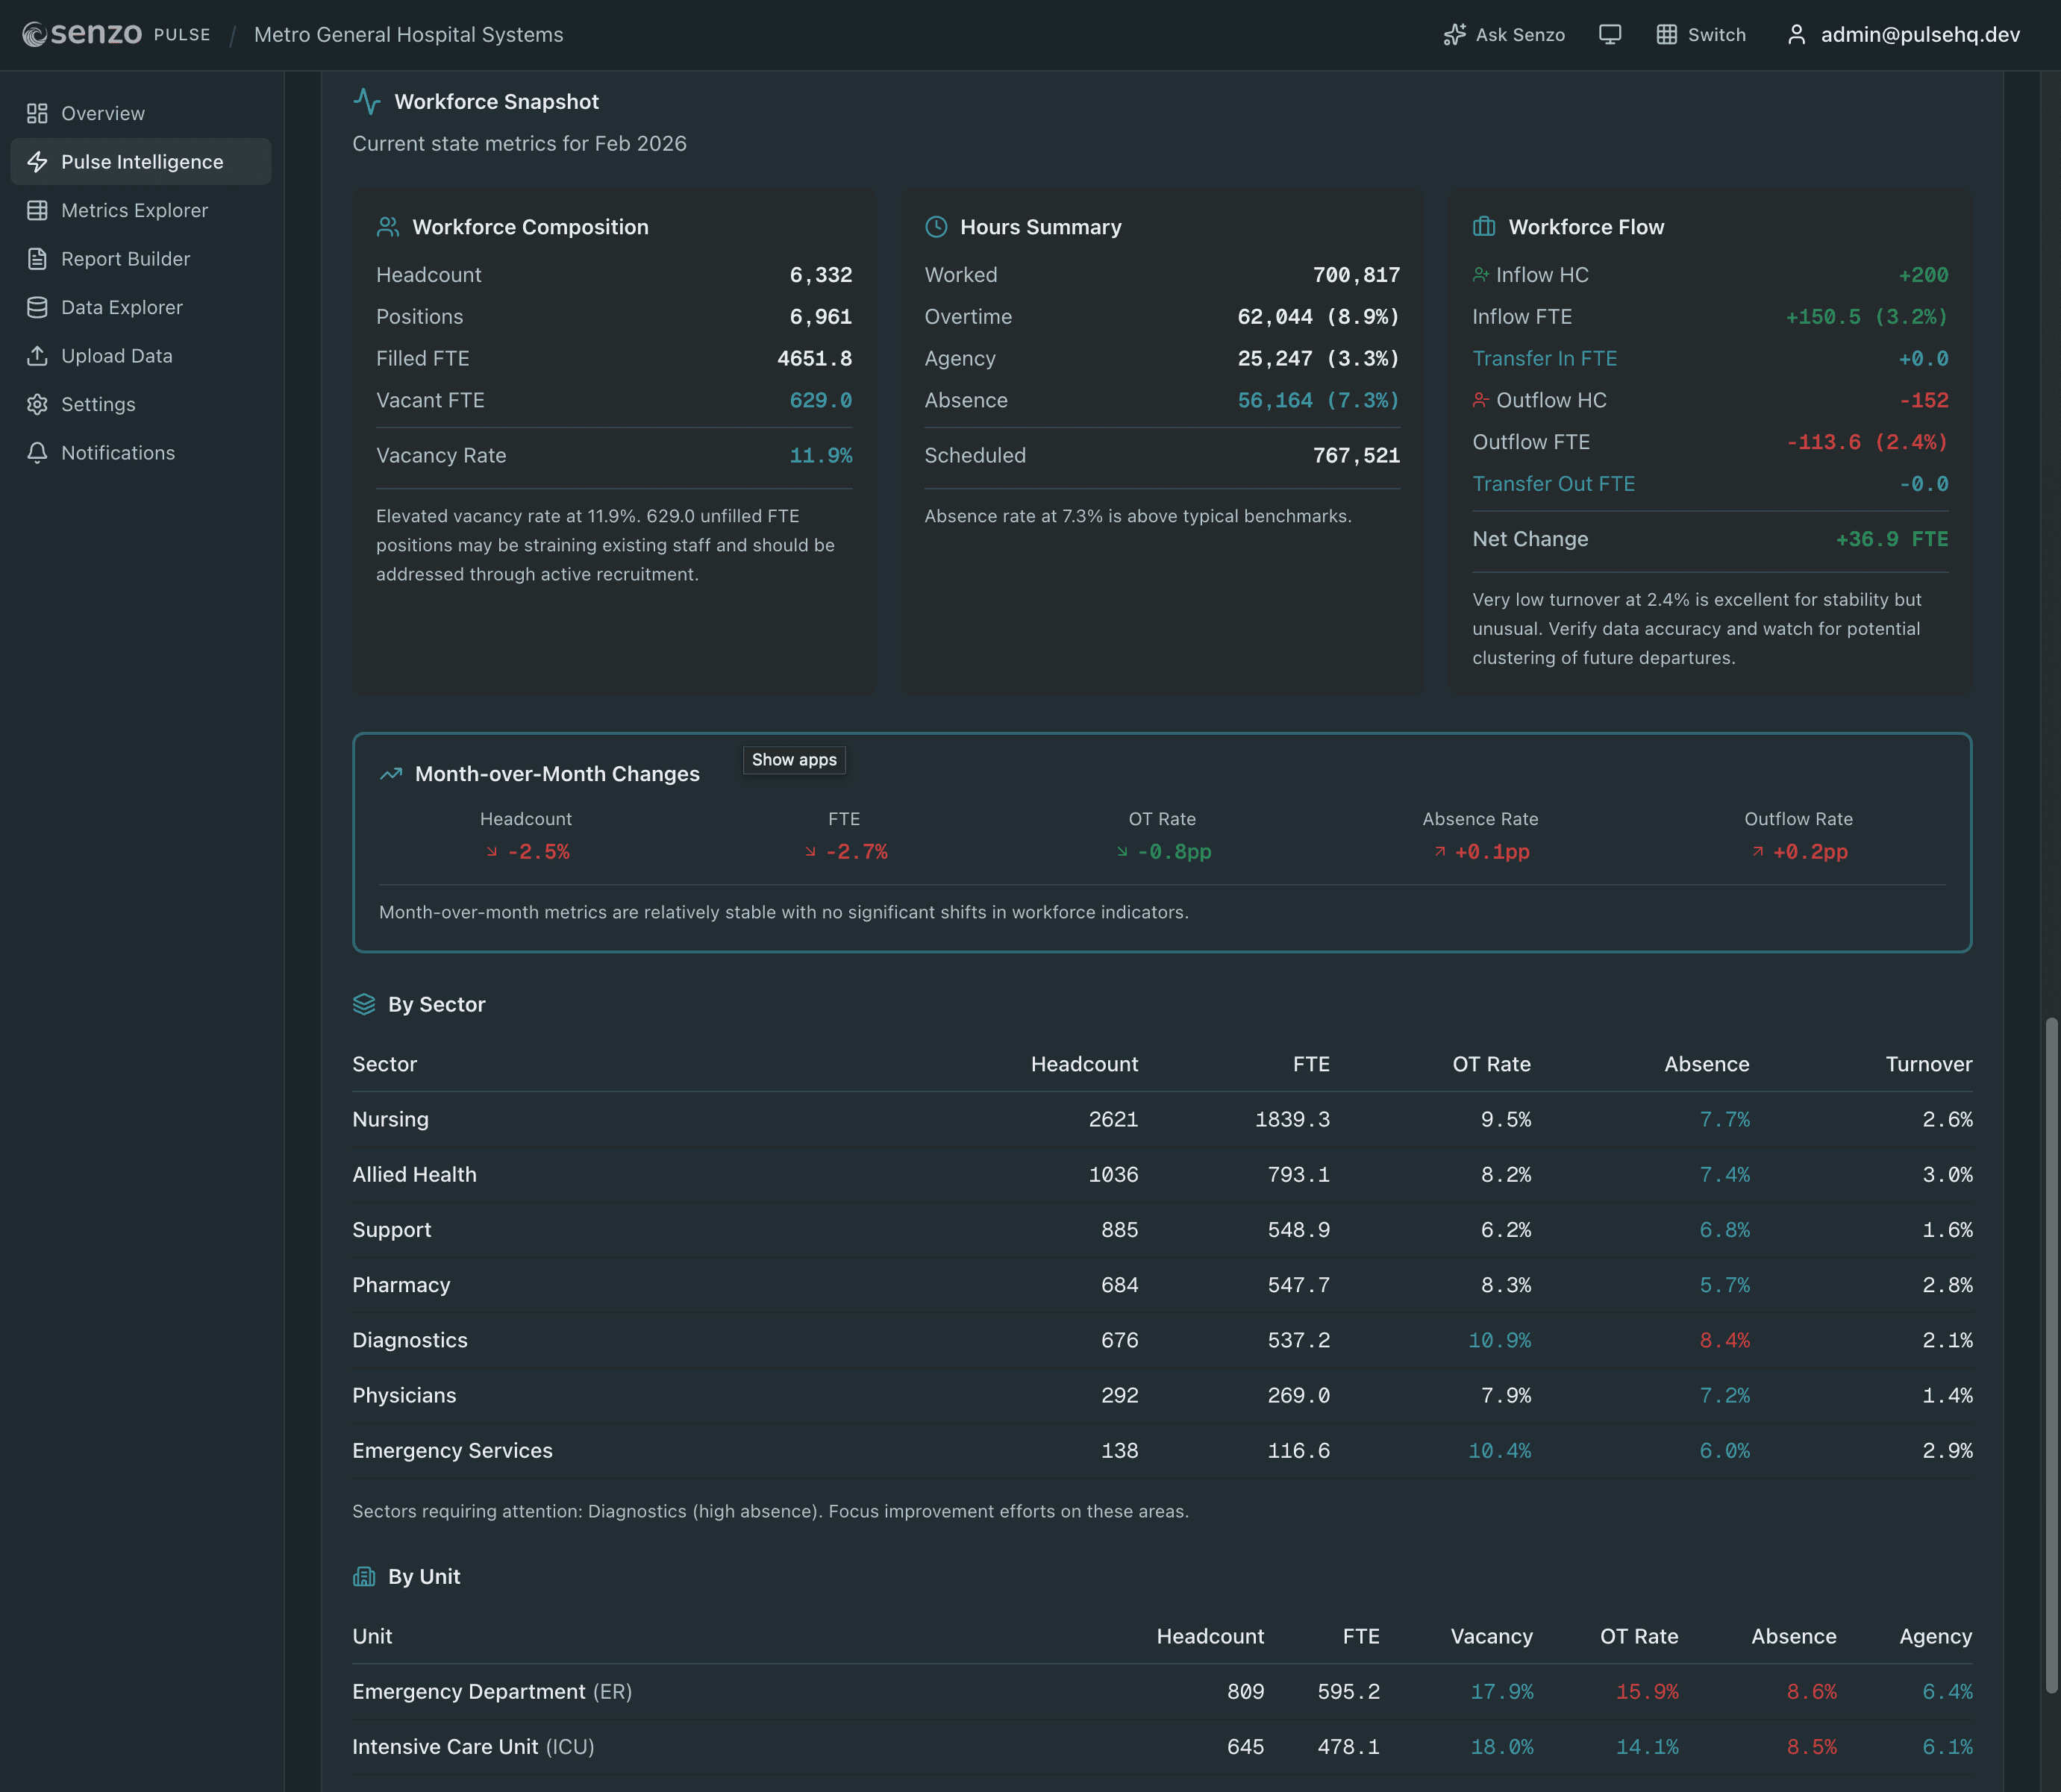This screenshot has width=2061, height=1792.
Task: Click the Settings gear icon
Action: pos(37,404)
